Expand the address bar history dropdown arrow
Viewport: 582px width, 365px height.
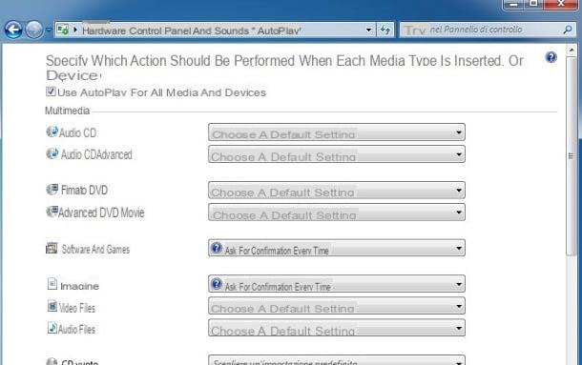[x=368, y=30]
